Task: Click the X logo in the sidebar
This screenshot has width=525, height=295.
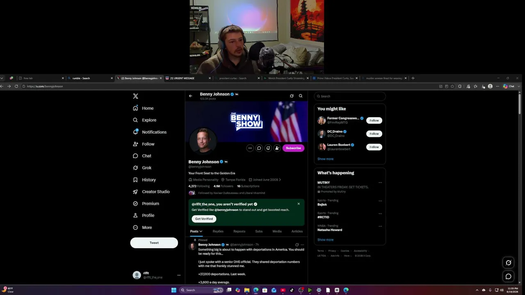Action: point(135,96)
